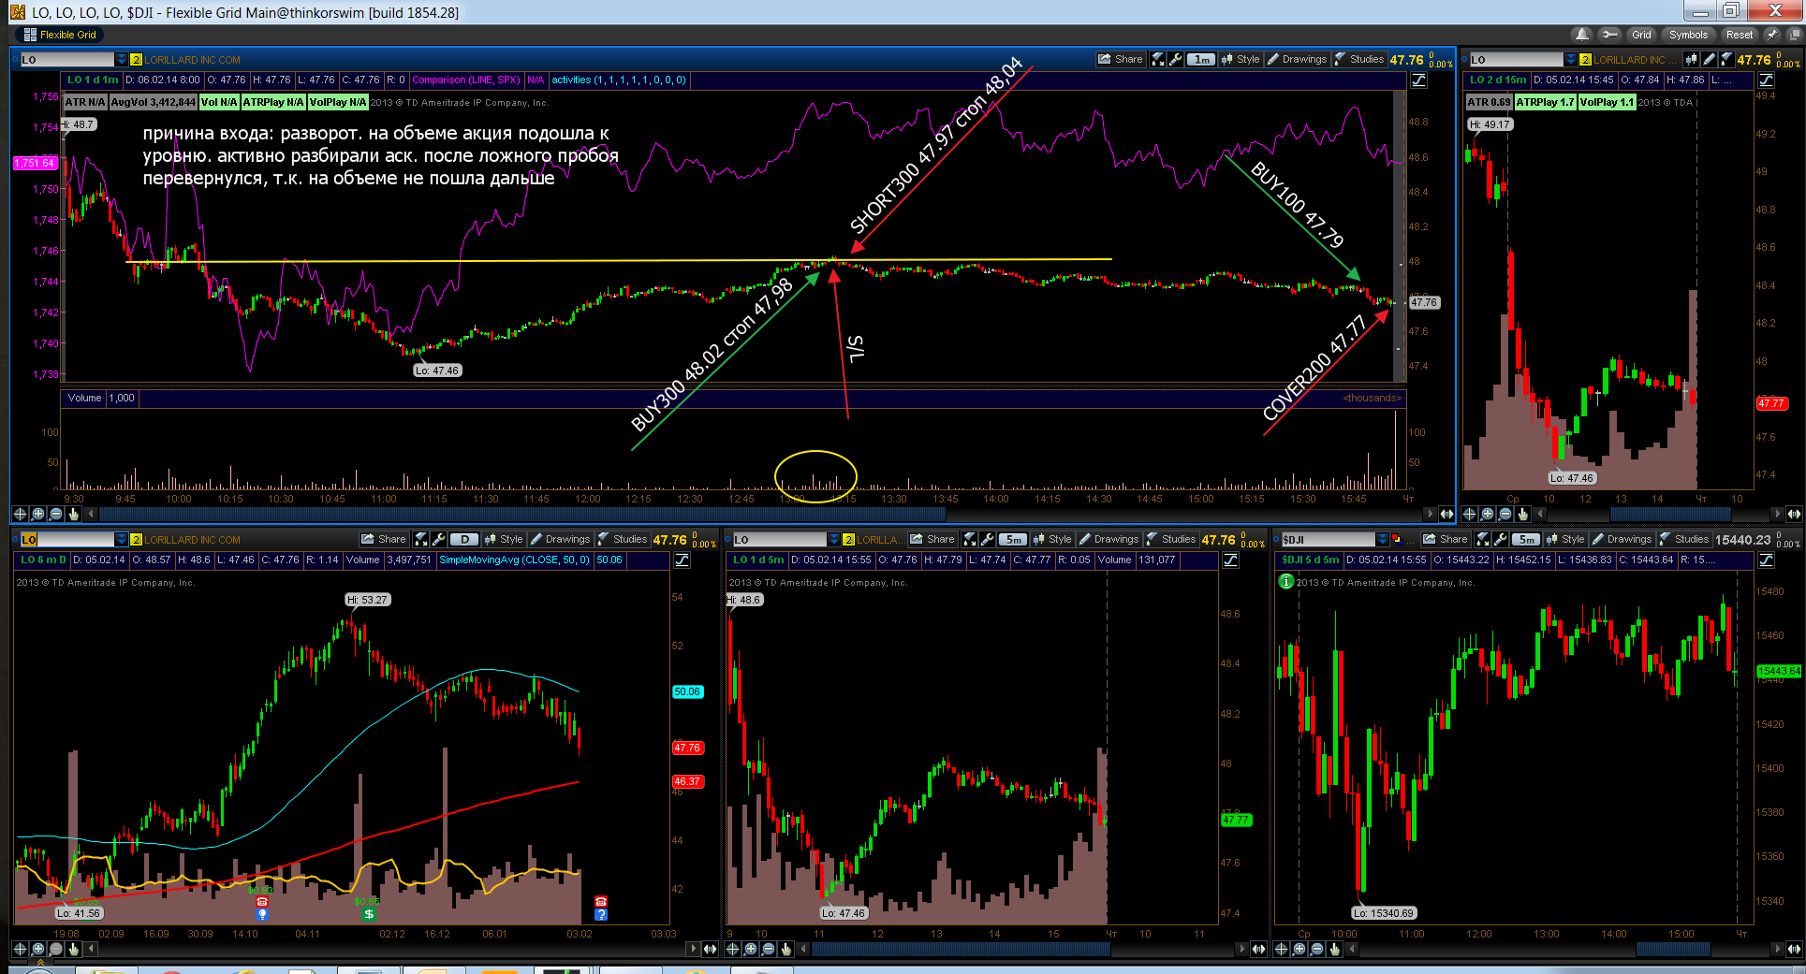Toggle scale button at top chart's right axis
The width and height of the screenshot is (1806, 974).
[x=1418, y=80]
